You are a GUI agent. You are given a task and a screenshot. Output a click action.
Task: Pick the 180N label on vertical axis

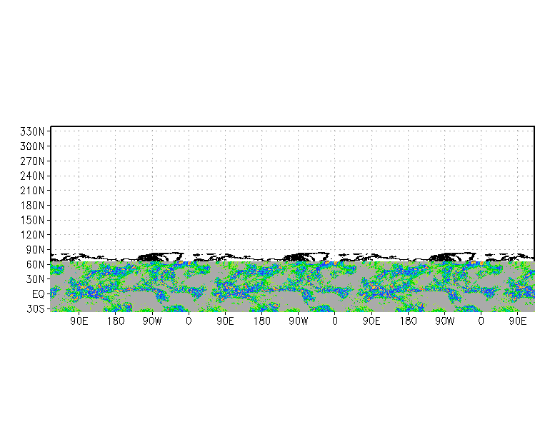32,206
